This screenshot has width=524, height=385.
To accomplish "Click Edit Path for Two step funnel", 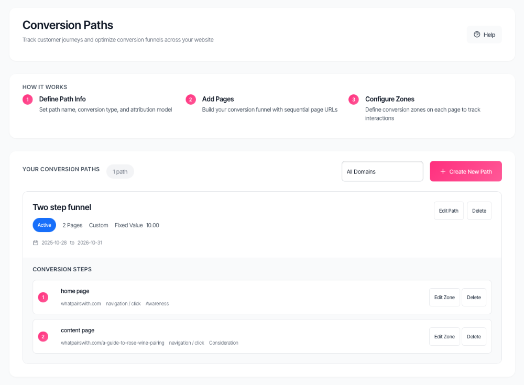I will tap(449, 210).
